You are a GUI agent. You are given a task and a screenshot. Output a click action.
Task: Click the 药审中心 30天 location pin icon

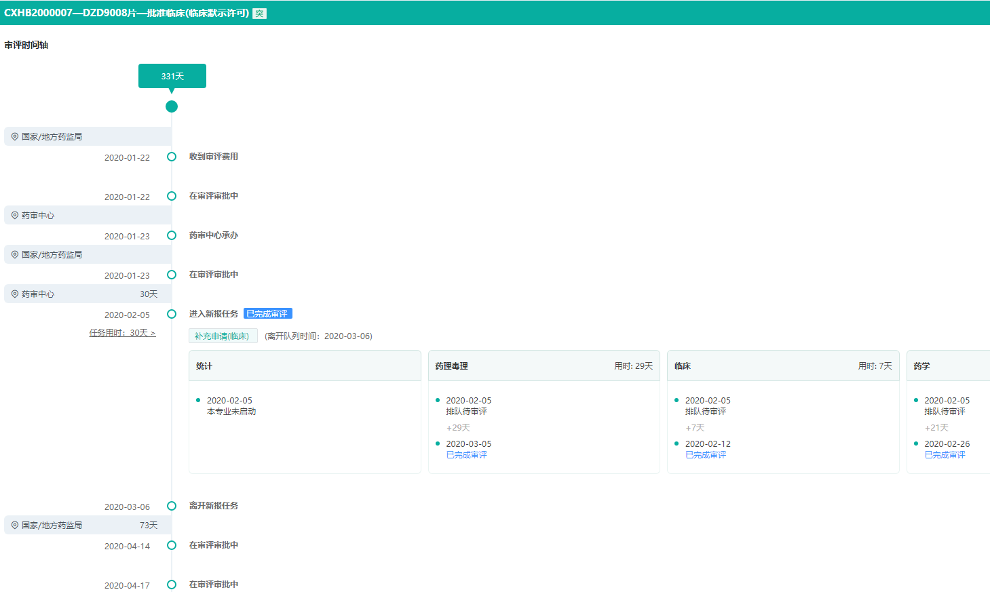tap(15, 294)
